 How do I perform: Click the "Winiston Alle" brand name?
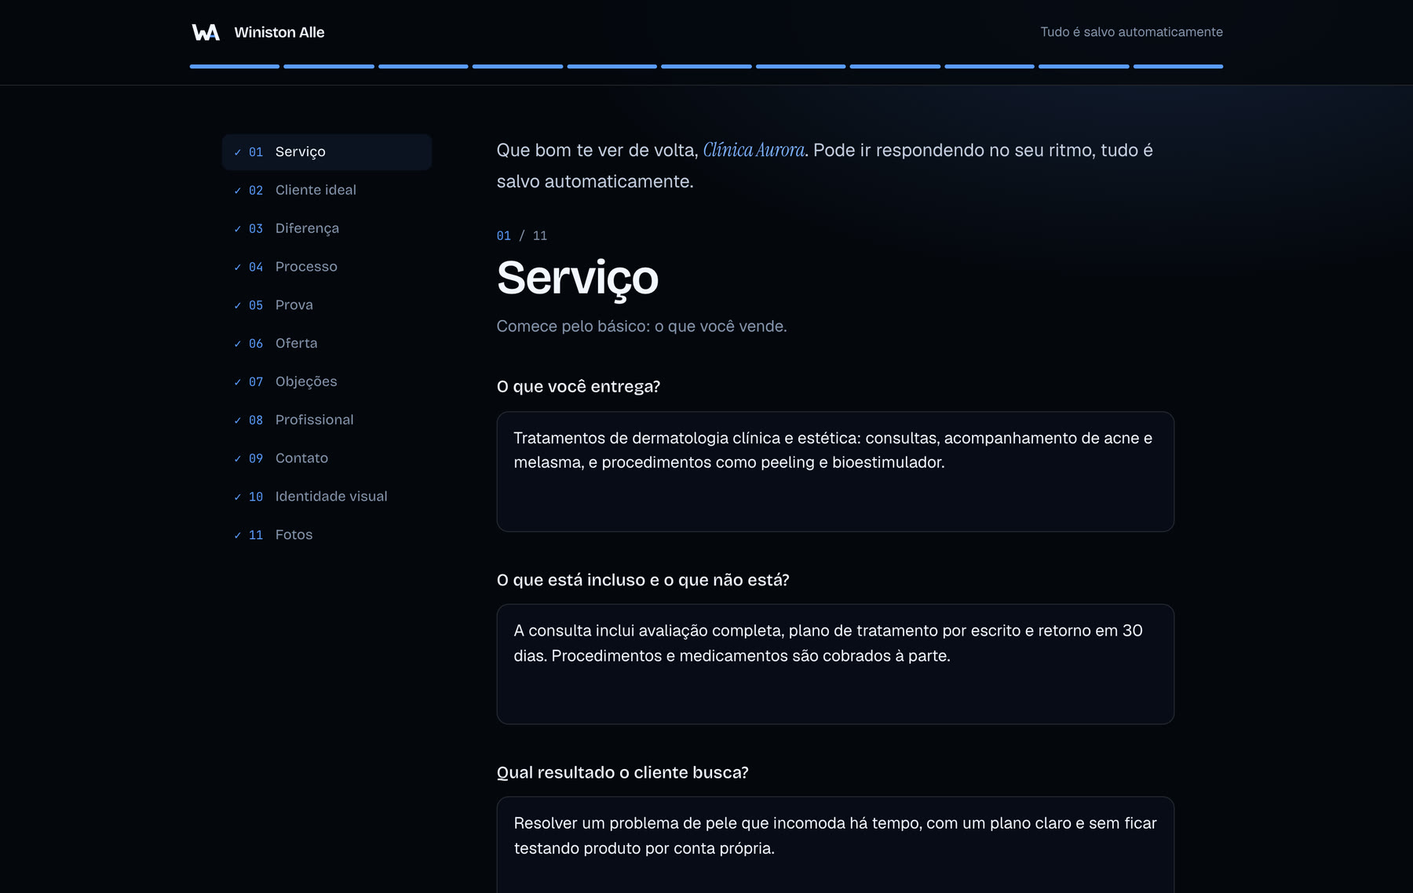[x=279, y=32]
